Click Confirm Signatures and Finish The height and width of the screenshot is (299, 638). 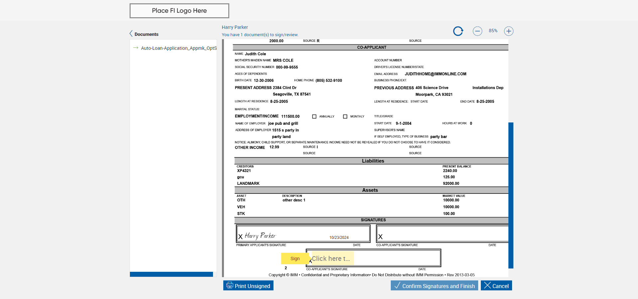coord(434,286)
